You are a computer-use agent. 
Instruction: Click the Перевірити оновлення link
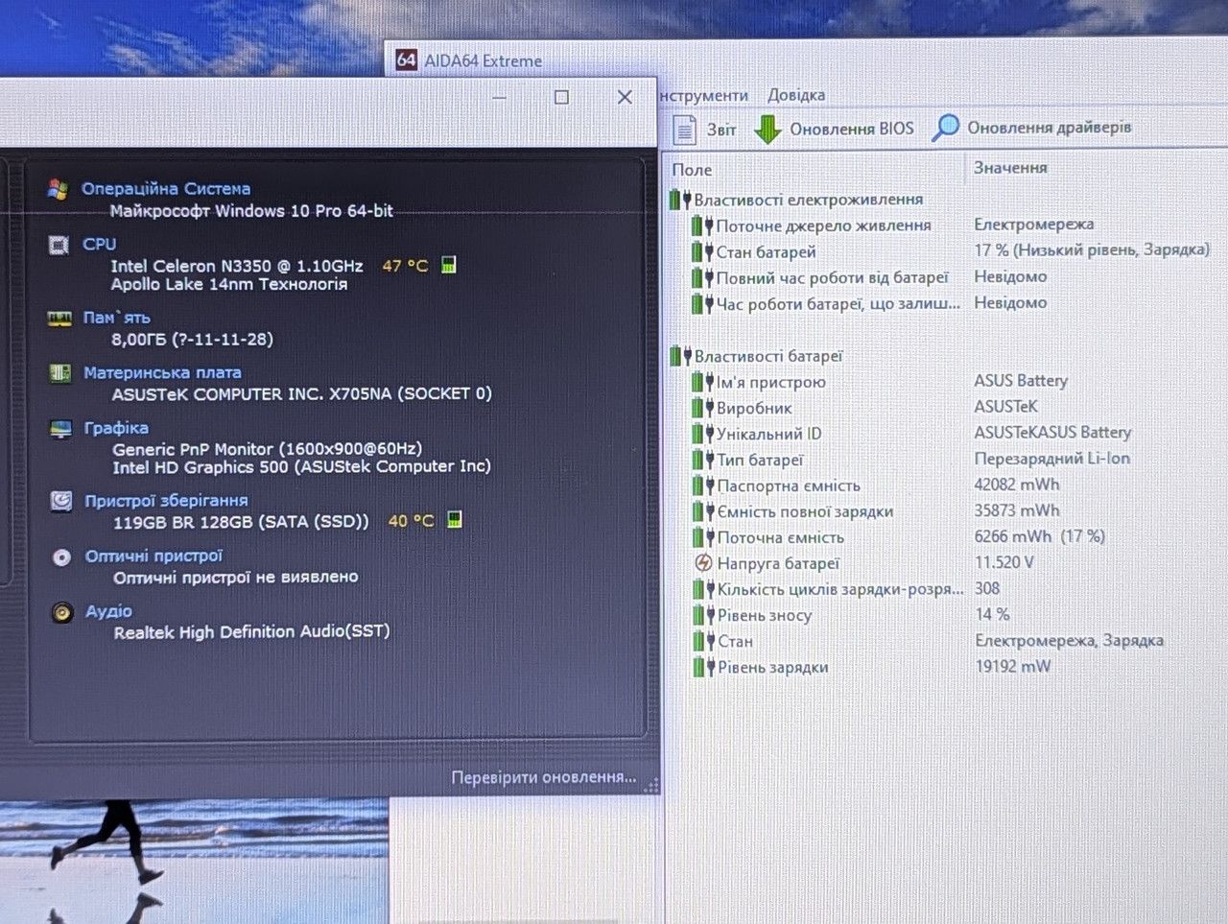544,777
